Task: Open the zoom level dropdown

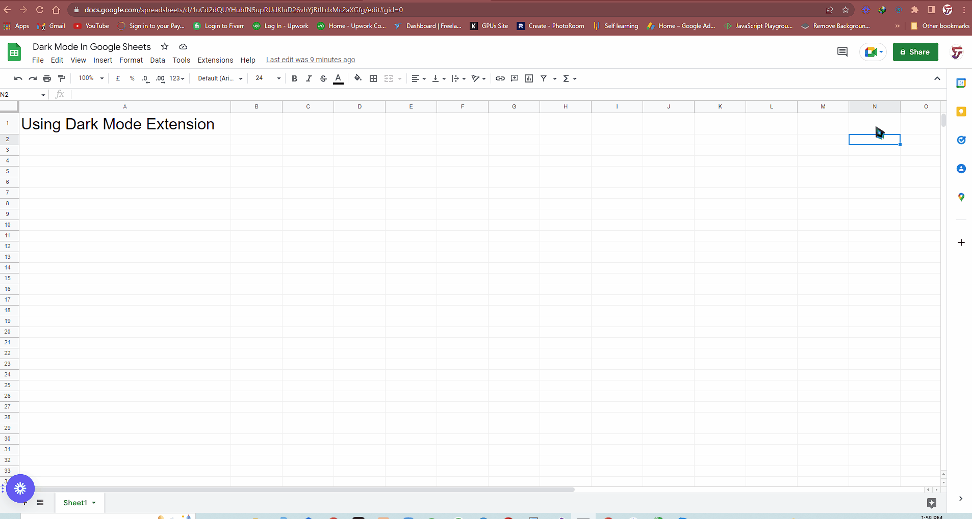Action: point(90,78)
